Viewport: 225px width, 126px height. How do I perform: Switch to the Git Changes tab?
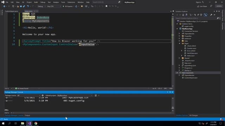coord(193,115)
